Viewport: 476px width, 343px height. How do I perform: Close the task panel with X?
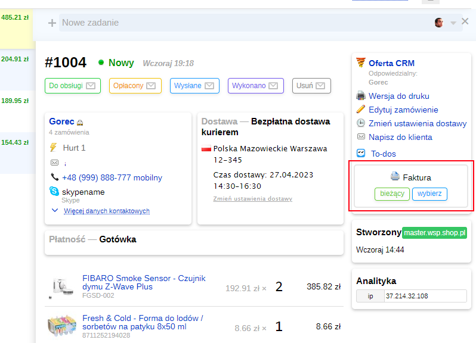(465, 21)
